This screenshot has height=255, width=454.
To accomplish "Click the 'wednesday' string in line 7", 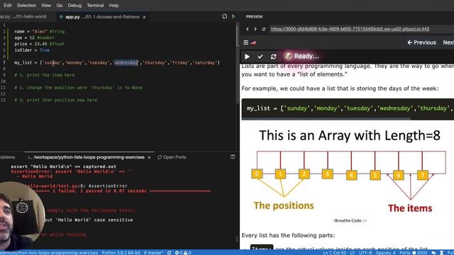I will tap(126, 63).
